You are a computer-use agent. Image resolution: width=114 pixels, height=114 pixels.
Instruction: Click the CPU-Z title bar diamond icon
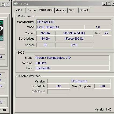coord(16,4)
